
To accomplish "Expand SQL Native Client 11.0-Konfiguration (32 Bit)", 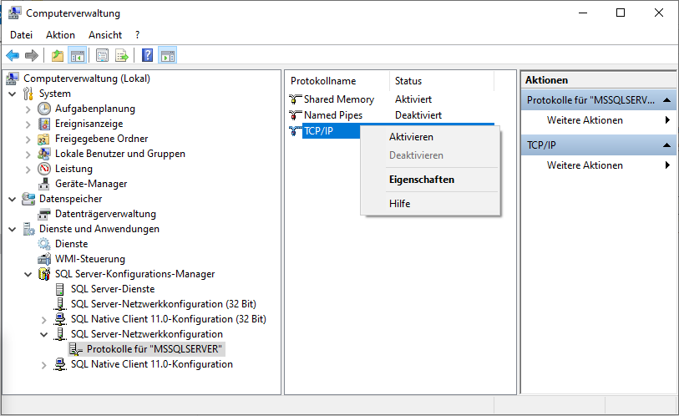I will point(44,319).
